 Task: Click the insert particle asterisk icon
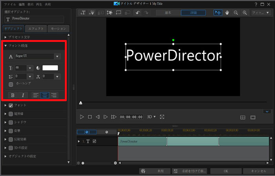tap(110, 13)
